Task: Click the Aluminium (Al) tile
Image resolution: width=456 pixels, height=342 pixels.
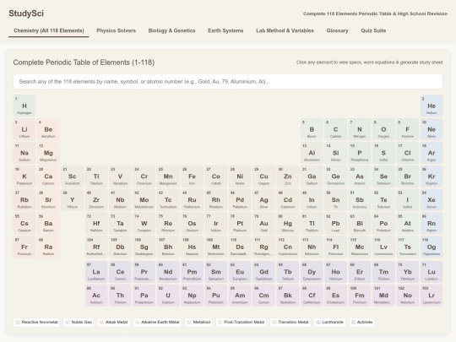Action: pyautogui.click(x=312, y=153)
